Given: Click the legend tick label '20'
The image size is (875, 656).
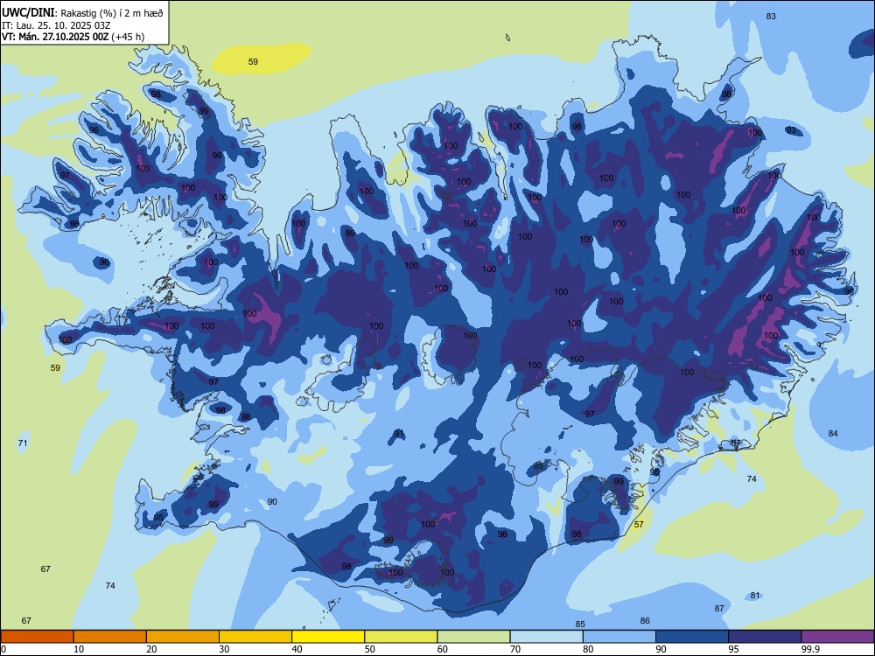Looking at the screenshot, I should click(x=151, y=649).
